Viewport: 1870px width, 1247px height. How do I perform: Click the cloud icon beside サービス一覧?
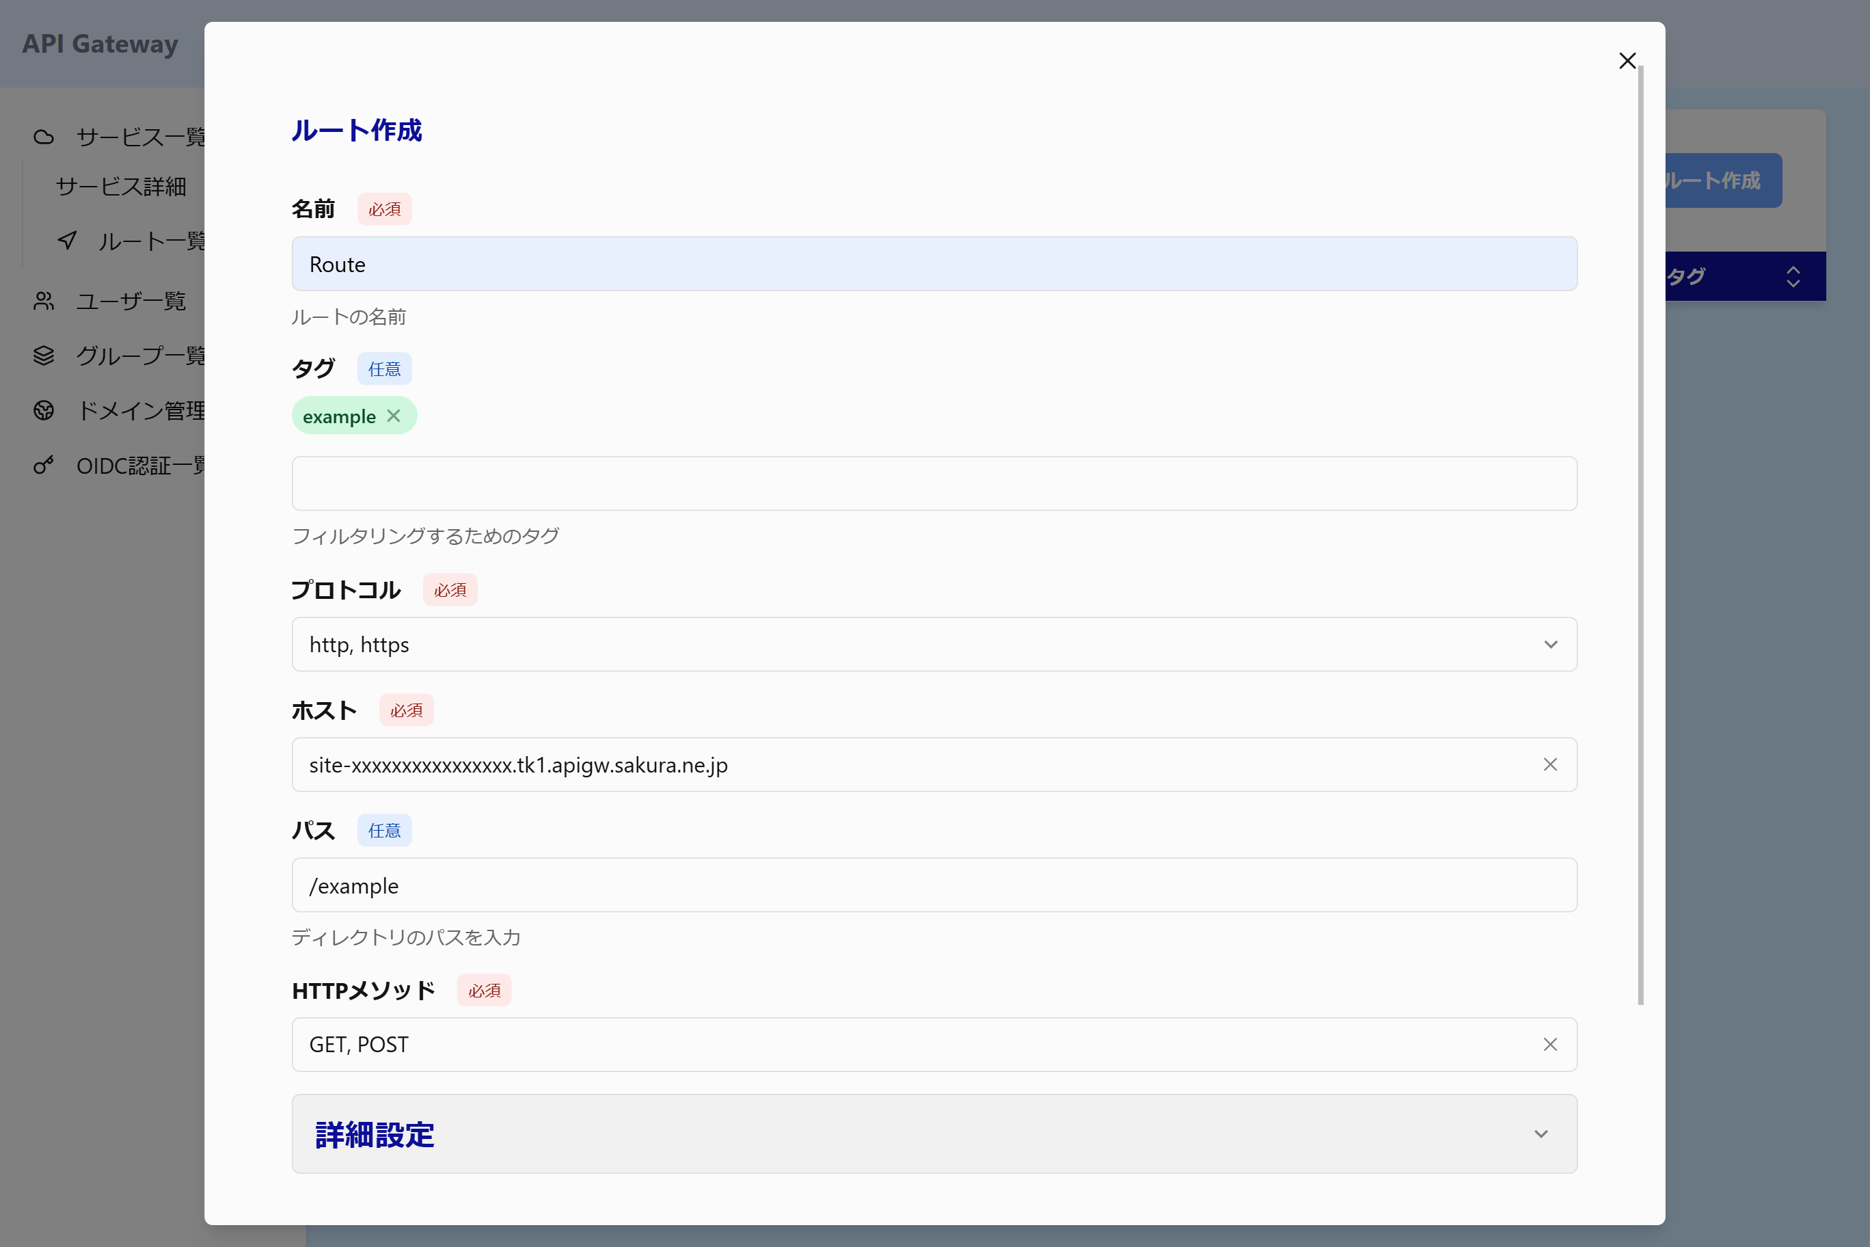tap(44, 137)
